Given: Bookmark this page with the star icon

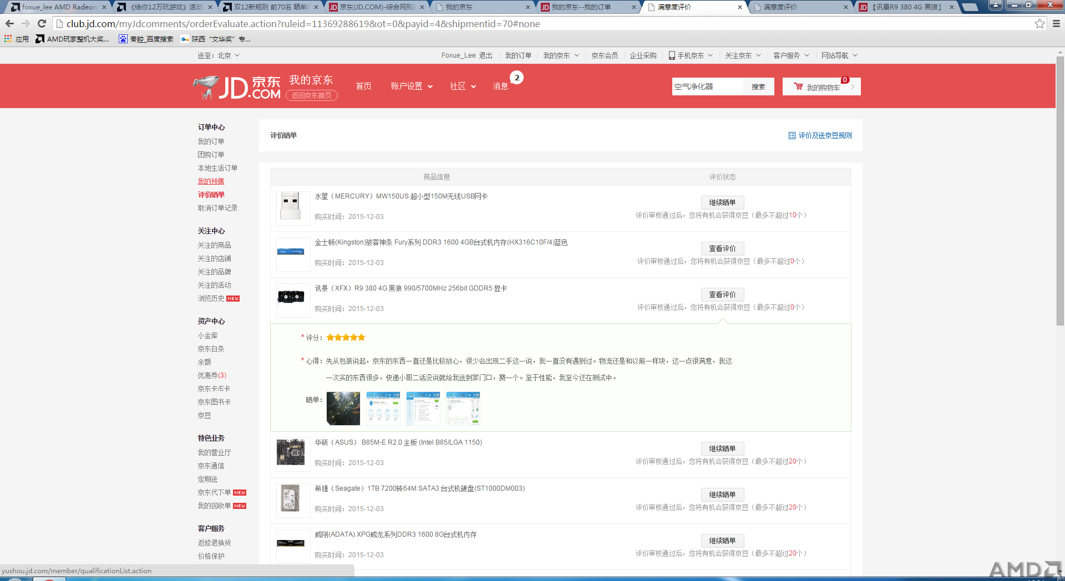Looking at the screenshot, I should (1039, 23).
